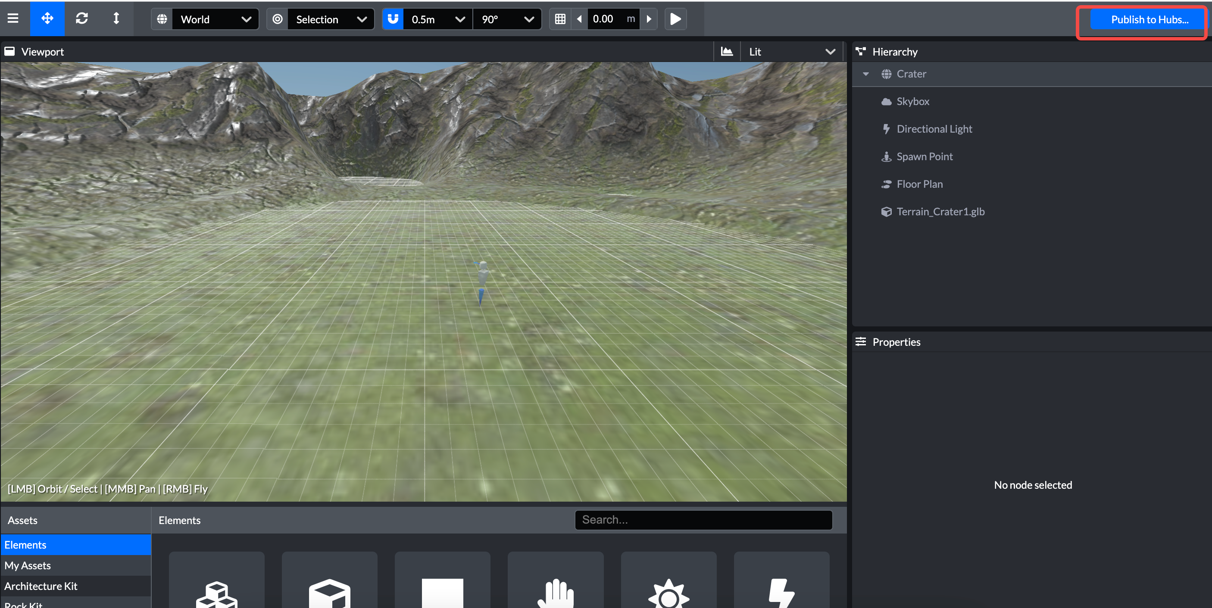Select the Scale tool
Image resolution: width=1212 pixels, height=608 pixels.
[116, 19]
